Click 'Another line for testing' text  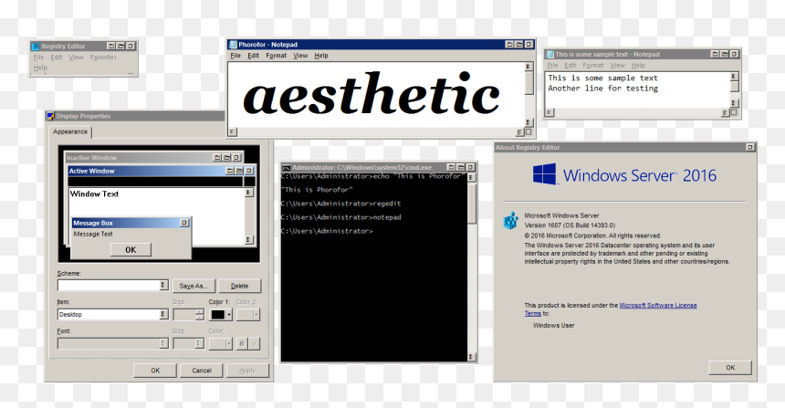(x=602, y=89)
